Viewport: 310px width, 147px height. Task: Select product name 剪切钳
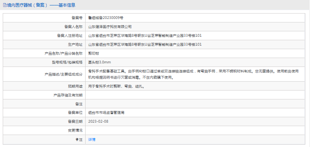[93, 53]
